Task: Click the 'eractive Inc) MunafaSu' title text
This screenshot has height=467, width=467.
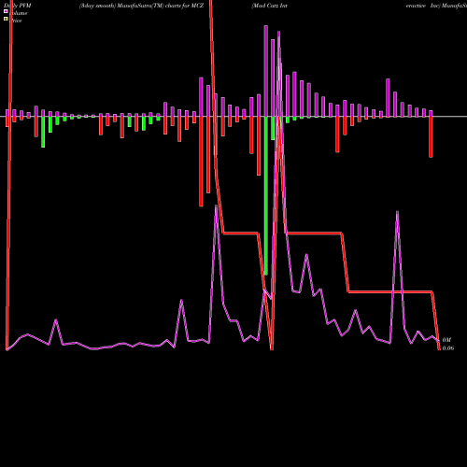Action: [x=436, y=6]
